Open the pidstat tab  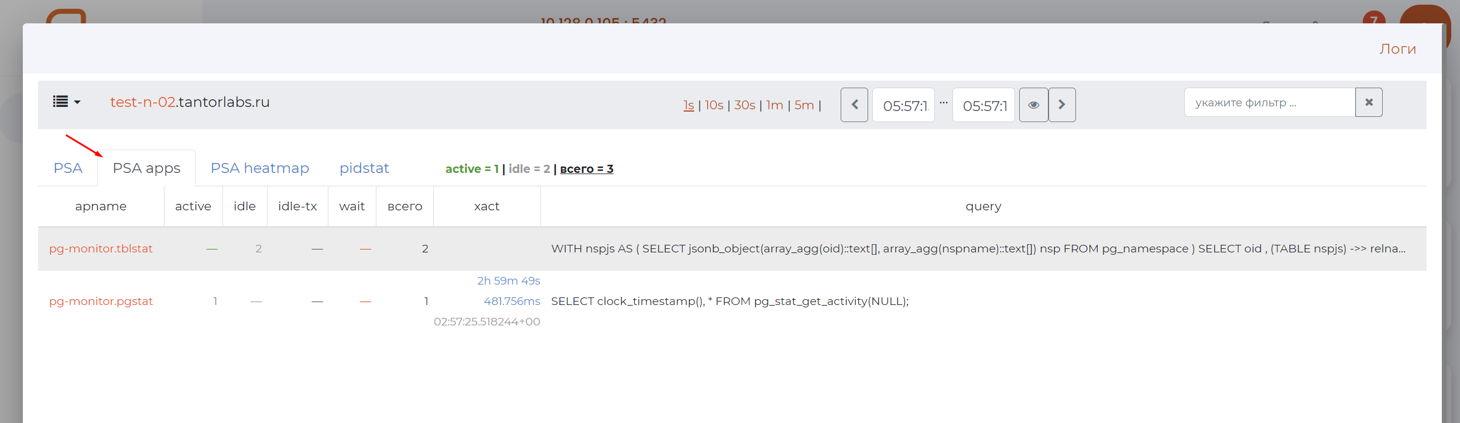(364, 168)
